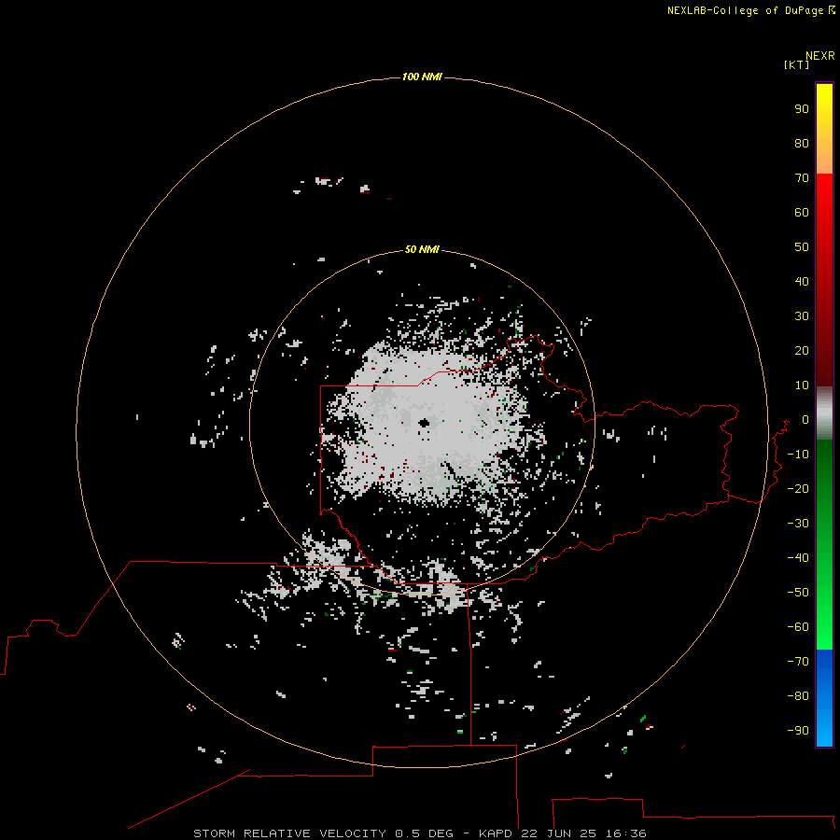Click the -20 value on the velocity scale
Viewport: 840px width, 840px height.
click(x=798, y=489)
